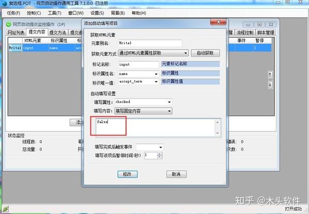
Task: Open the 帮助(H) menu
Action: point(138,13)
